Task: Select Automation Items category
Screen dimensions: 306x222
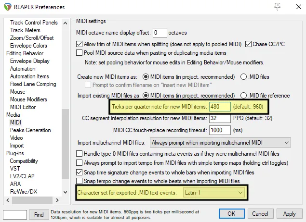Action: pos(29,76)
